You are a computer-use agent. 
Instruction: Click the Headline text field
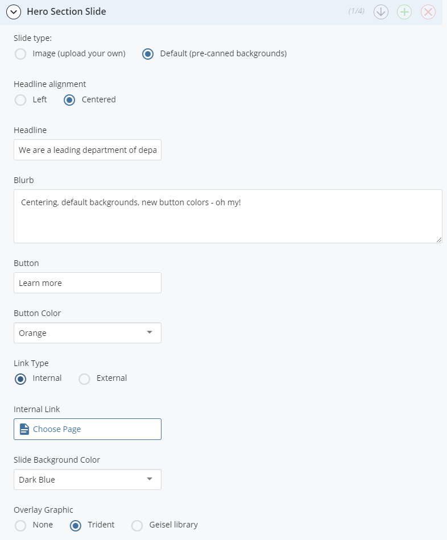pyautogui.click(x=88, y=150)
